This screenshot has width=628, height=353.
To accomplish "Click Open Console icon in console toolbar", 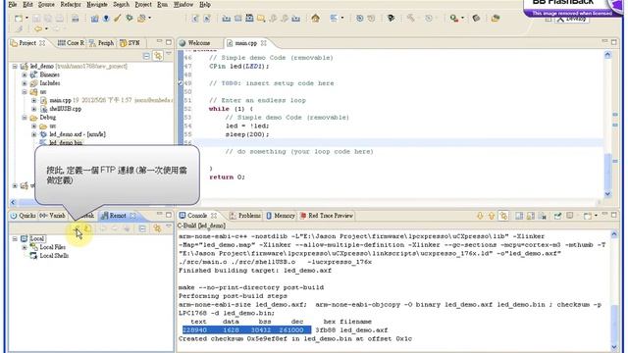I will [588, 216].
